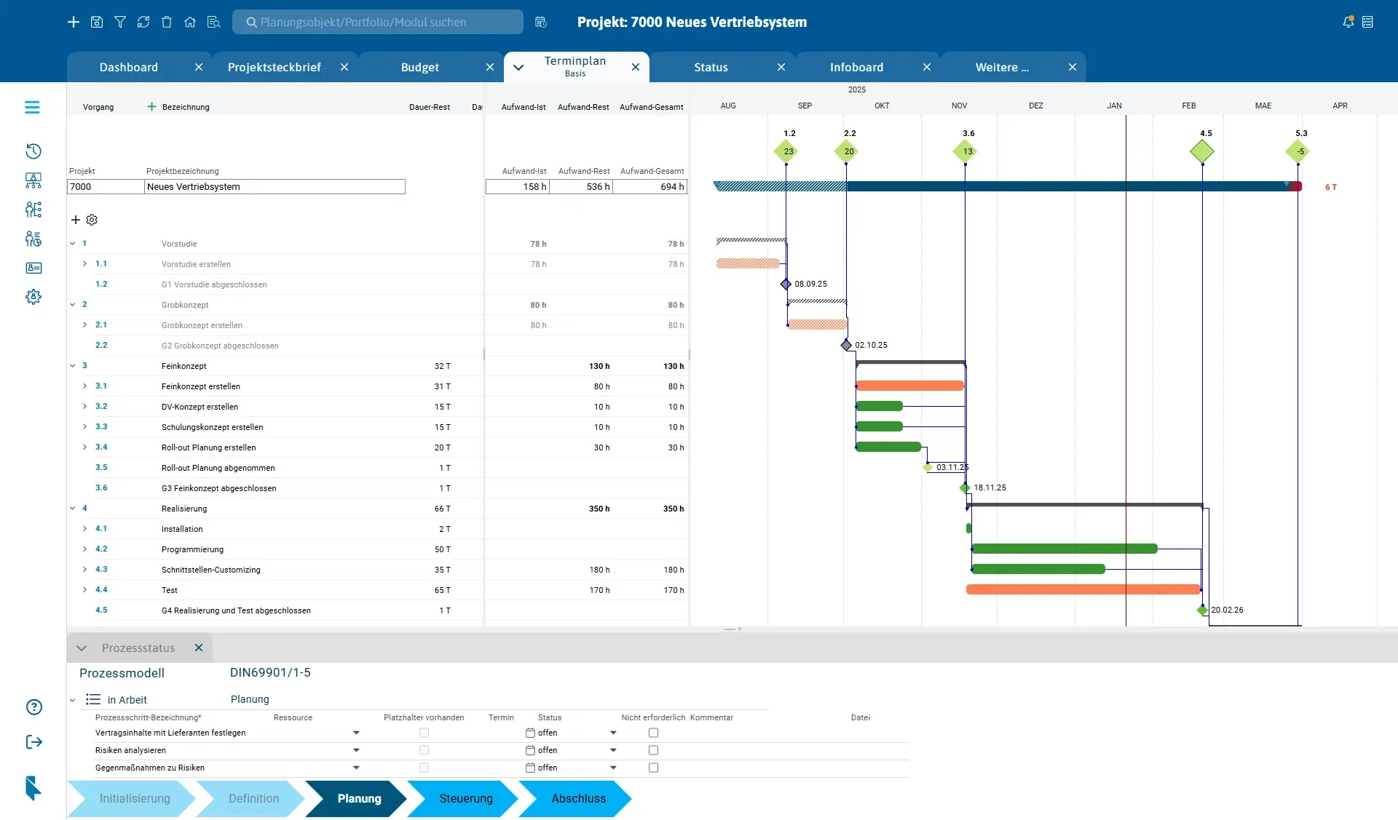
Task: Click the Steuerung process phase
Action: 465,798
